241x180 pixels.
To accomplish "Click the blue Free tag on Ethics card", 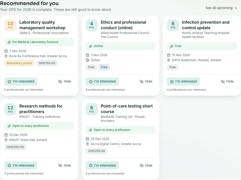I will 104,67.
